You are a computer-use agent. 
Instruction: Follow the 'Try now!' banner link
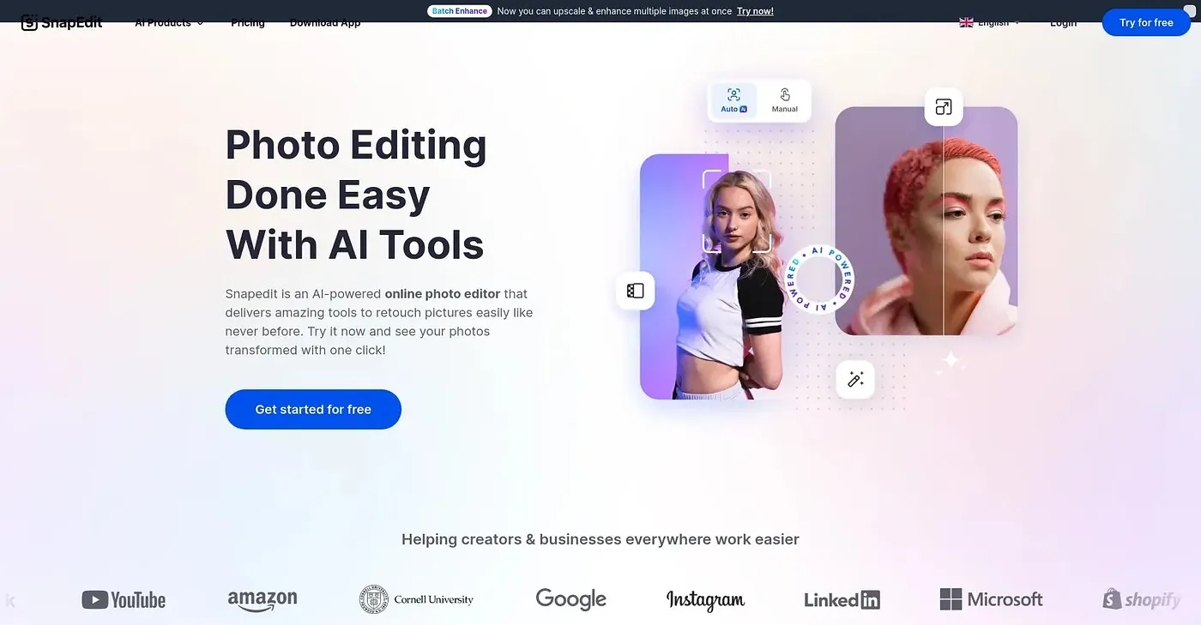(755, 11)
